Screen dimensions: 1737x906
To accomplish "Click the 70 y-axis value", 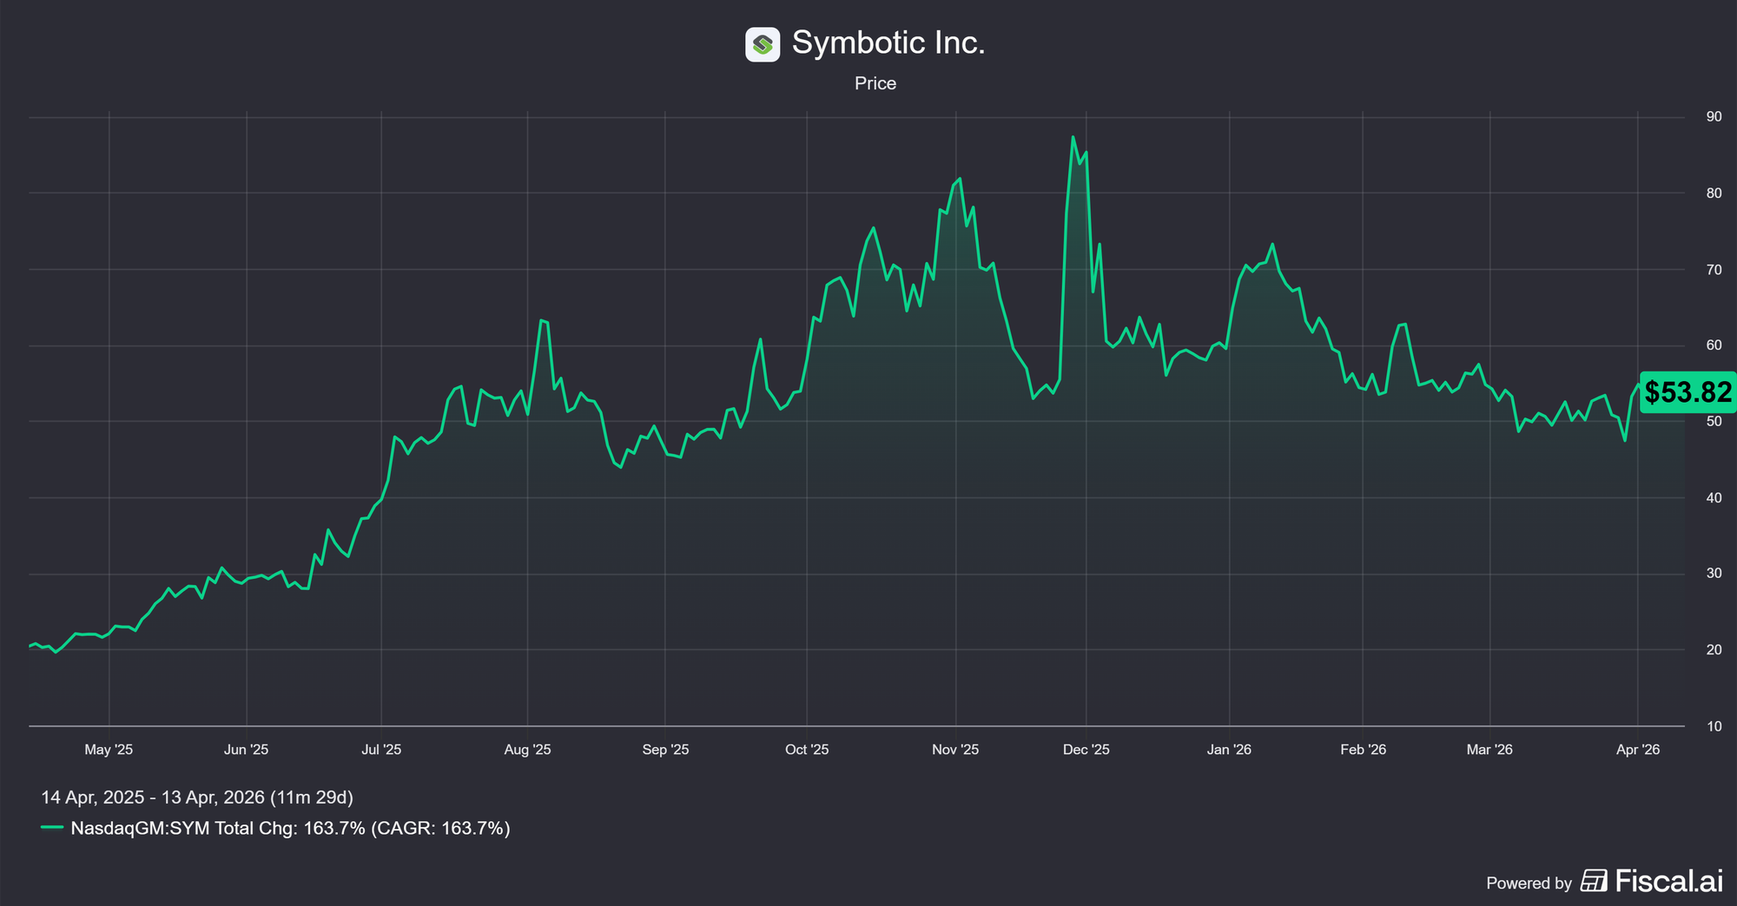I will point(1714,270).
